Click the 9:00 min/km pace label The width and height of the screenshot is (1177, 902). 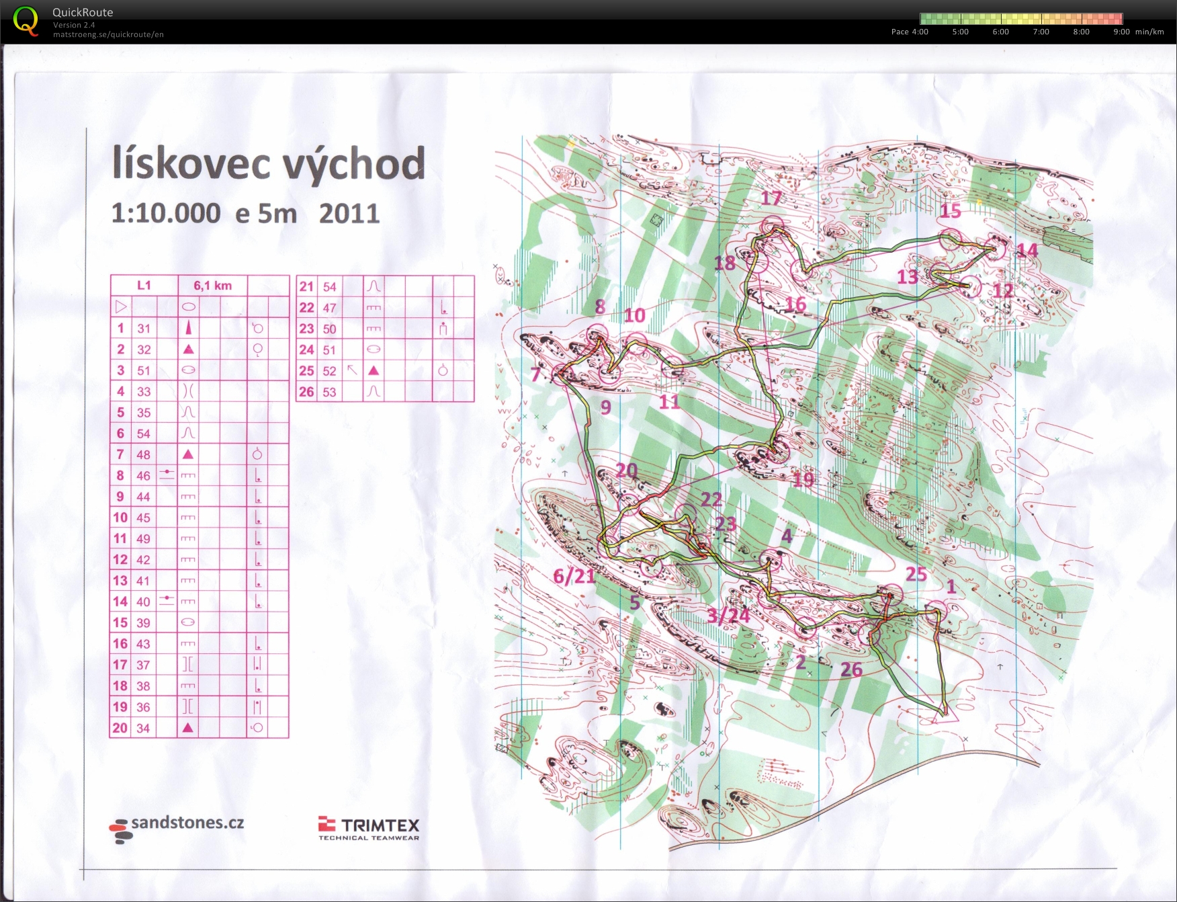1138,32
